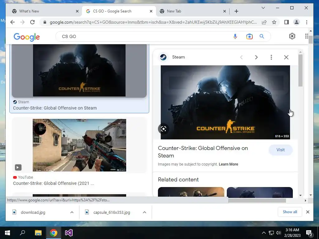The height and width of the screenshot is (239, 319).
Task: Reload the current page
Action: [x=32, y=22]
